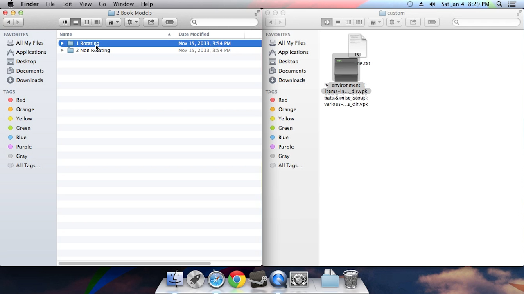Select the 1 Rotating folder row
Screen dimensions: 524x294
click(x=159, y=43)
